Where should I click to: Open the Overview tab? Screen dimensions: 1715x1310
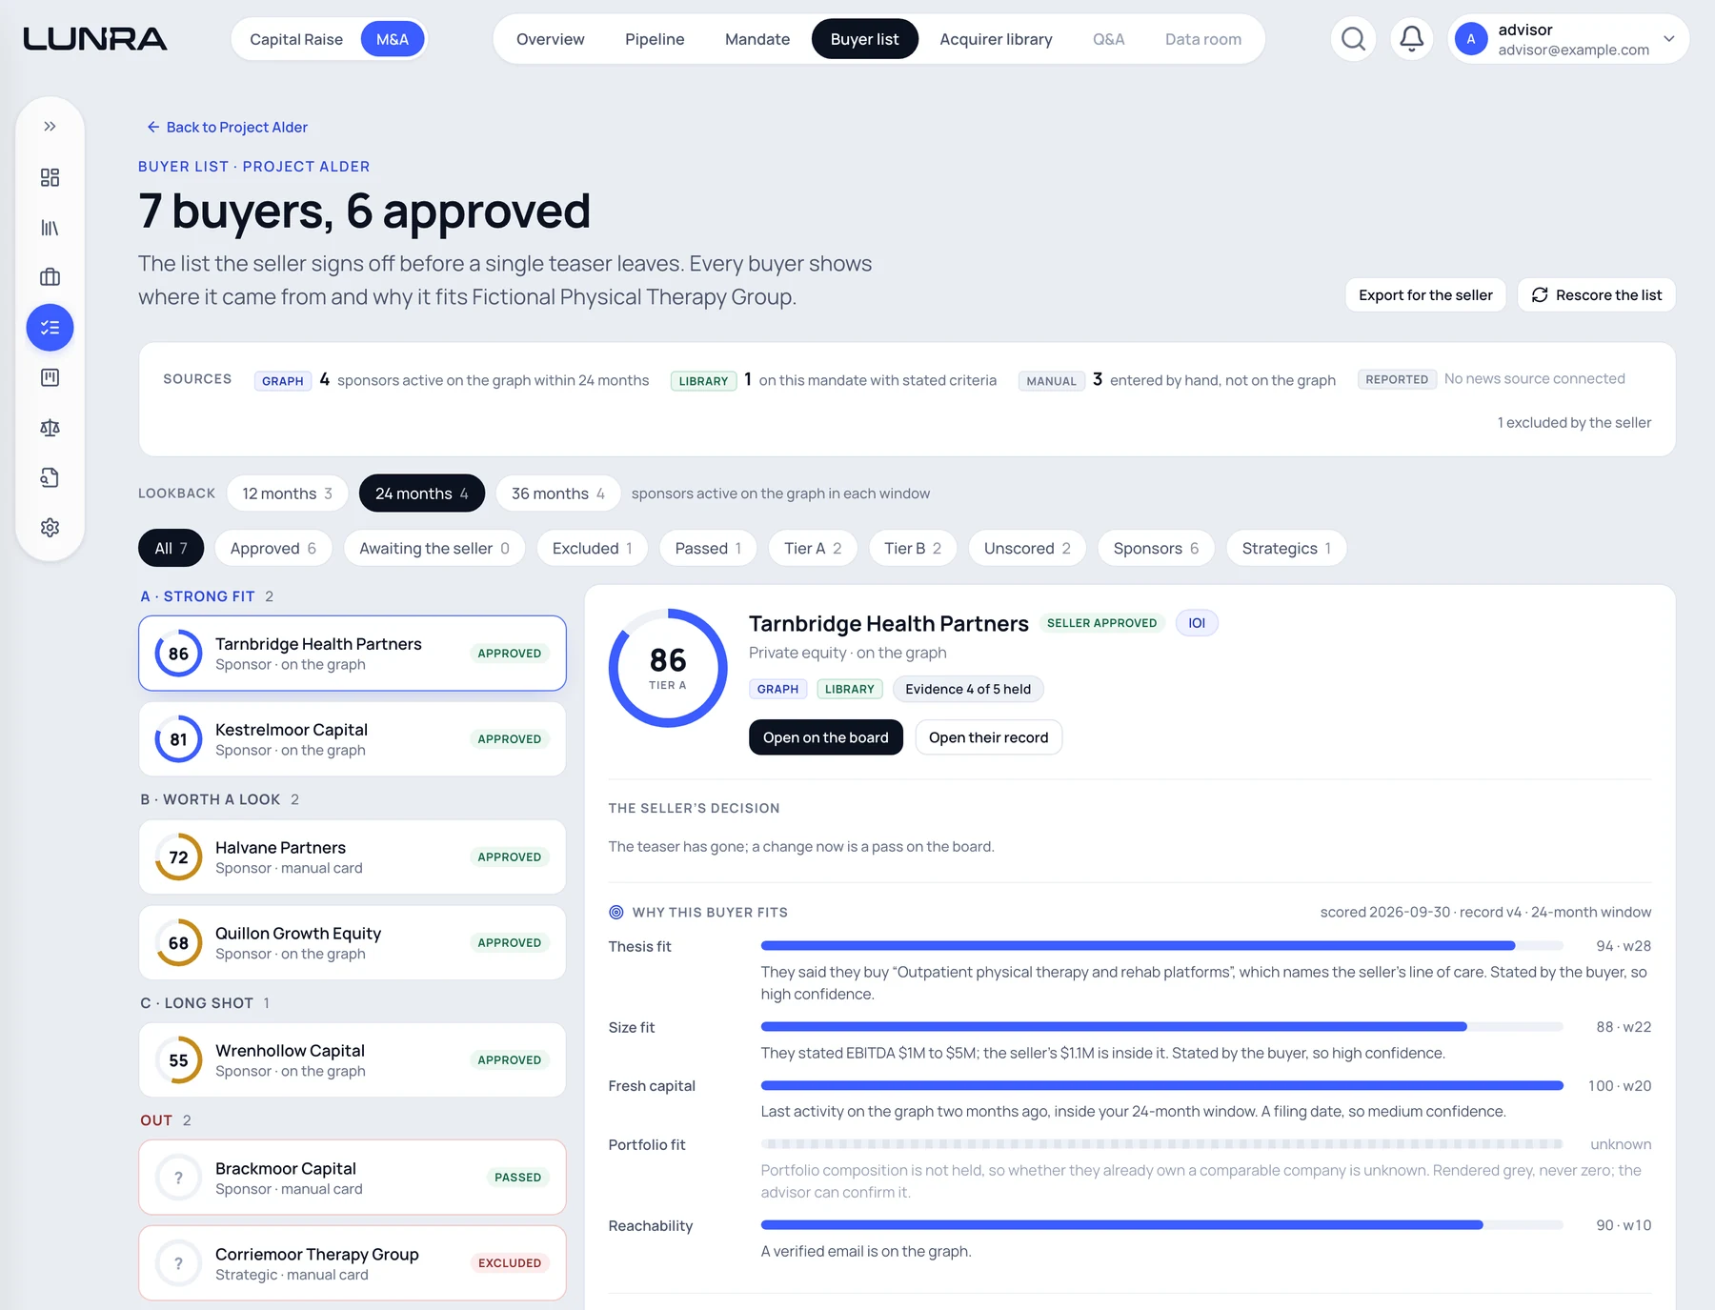pos(550,39)
